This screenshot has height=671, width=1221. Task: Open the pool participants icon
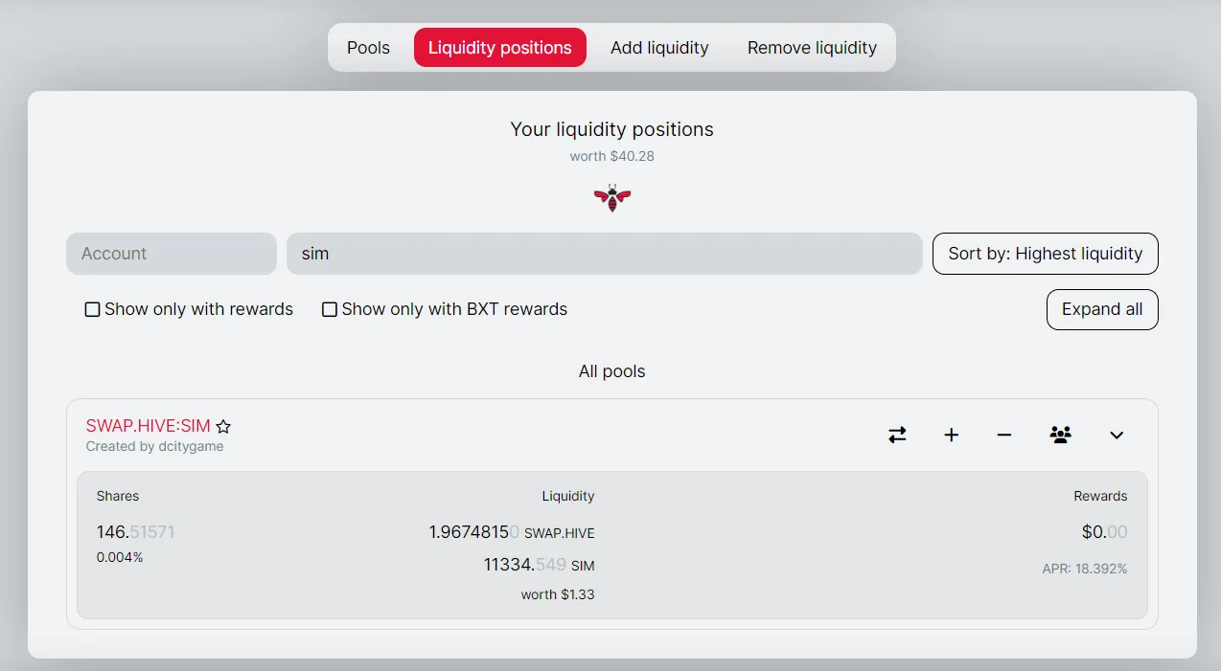[x=1060, y=435]
